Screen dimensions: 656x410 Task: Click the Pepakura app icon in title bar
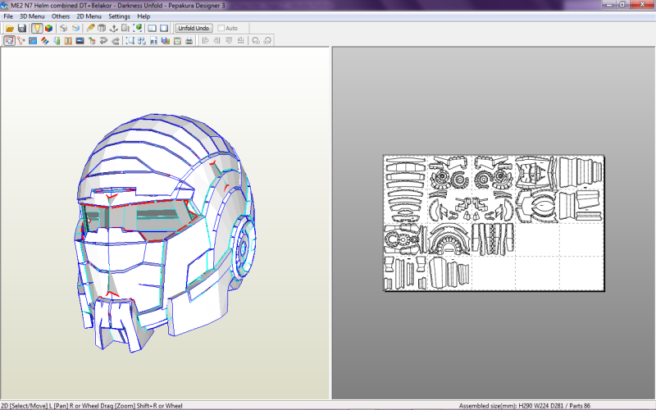point(5,6)
